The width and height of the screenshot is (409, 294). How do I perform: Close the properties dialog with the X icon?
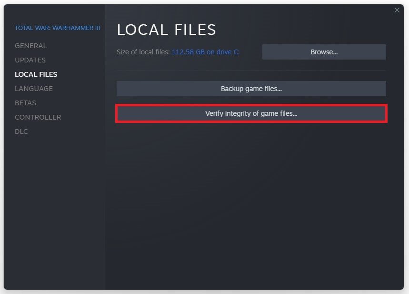coord(397,10)
